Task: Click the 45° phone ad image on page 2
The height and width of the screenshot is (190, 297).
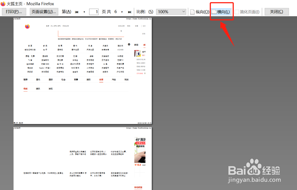Action: point(140,150)
